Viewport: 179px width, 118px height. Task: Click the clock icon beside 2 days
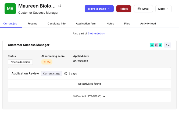[66, 73]
